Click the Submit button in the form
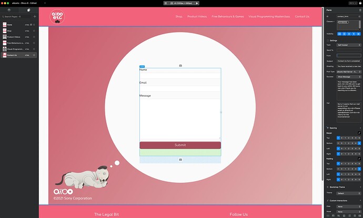Image resolution: width=363 pixels, height=218 pixels. click(x=180, y=145)
